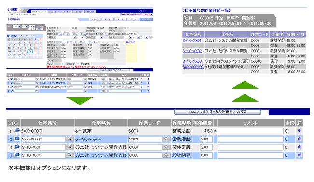Click the blue dot icon in the 0.00 設計開発 row
Viewport: 314px width, 182px height.
tap(300, 155)
